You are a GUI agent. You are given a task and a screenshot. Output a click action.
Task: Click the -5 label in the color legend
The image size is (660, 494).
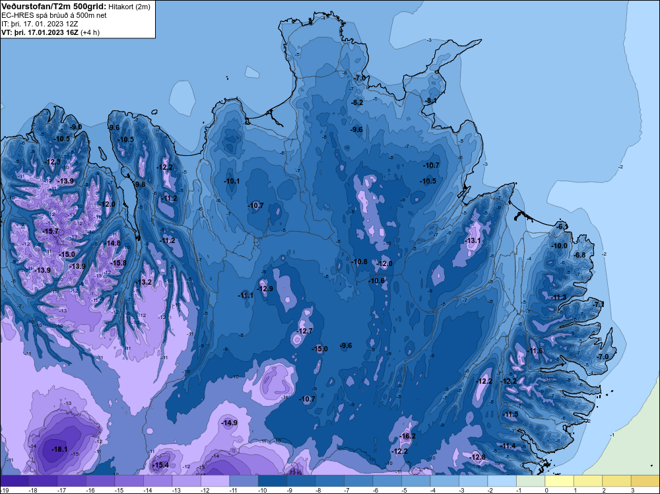click(x=405, y=490)
